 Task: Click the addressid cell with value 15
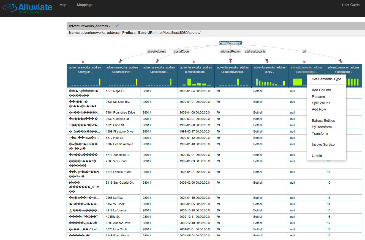(343, 210)
